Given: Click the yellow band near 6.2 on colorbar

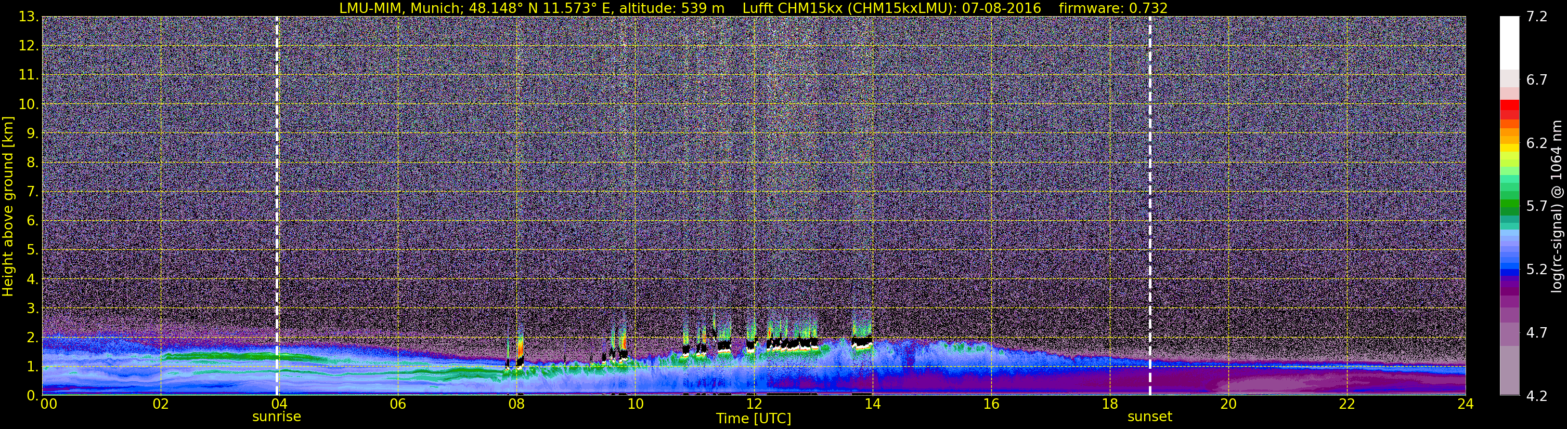Looking at the screenshot, I should 1509,148.
